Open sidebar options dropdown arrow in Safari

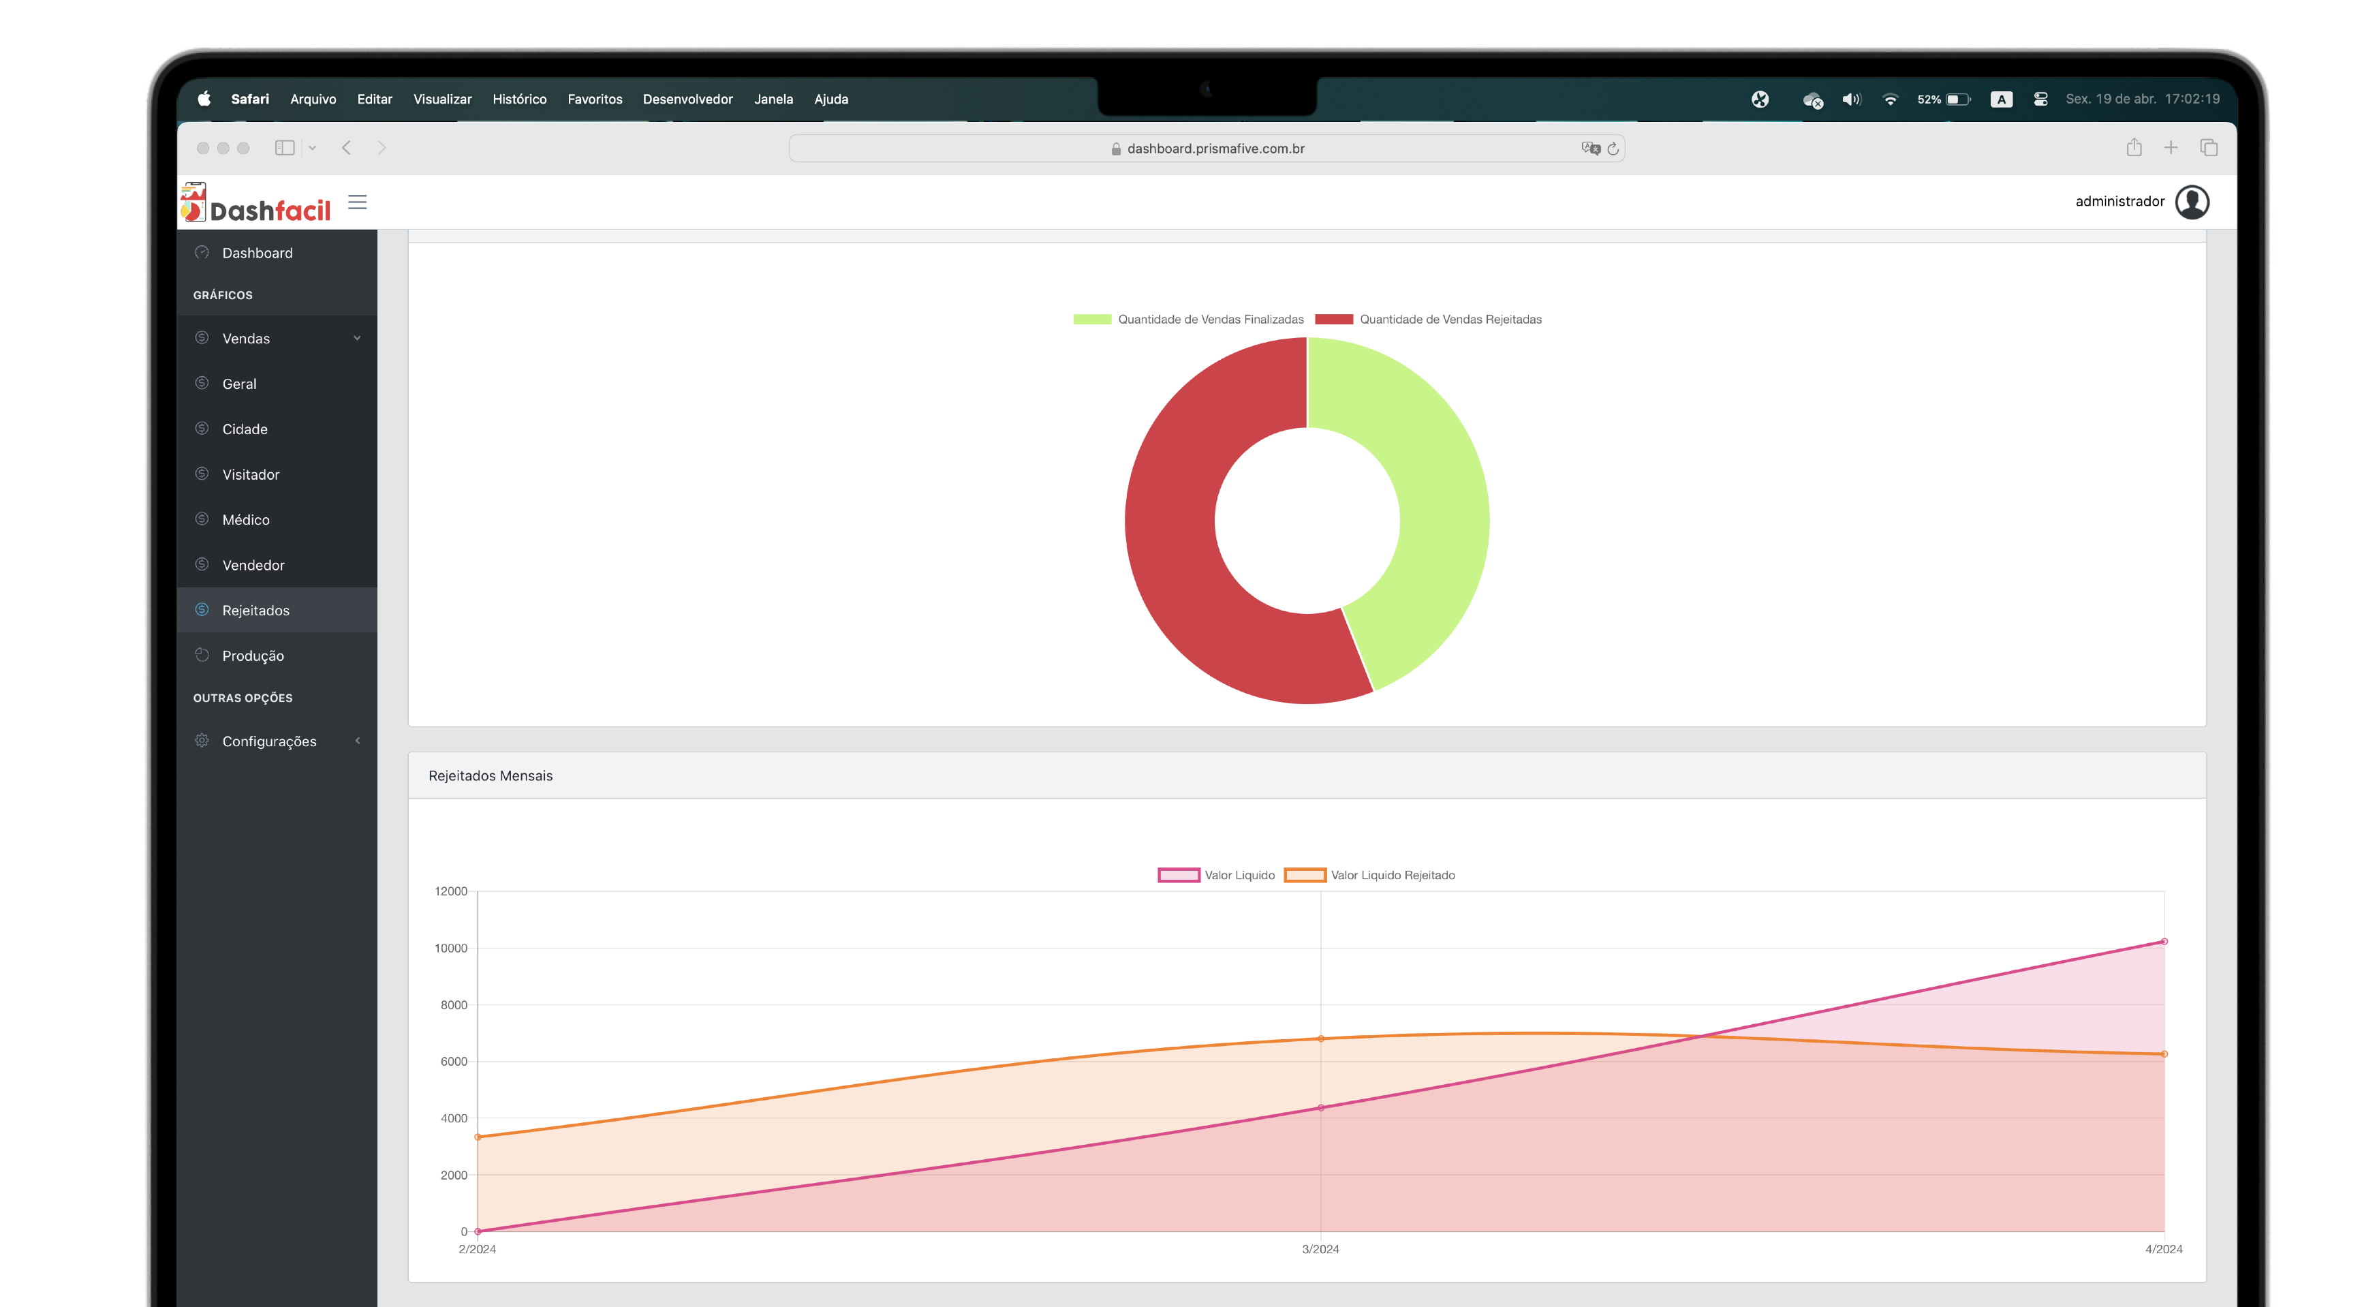pos(313,148)
